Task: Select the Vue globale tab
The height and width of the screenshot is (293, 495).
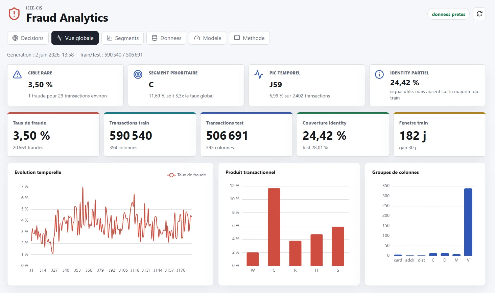Action: (x=75, y=38)
